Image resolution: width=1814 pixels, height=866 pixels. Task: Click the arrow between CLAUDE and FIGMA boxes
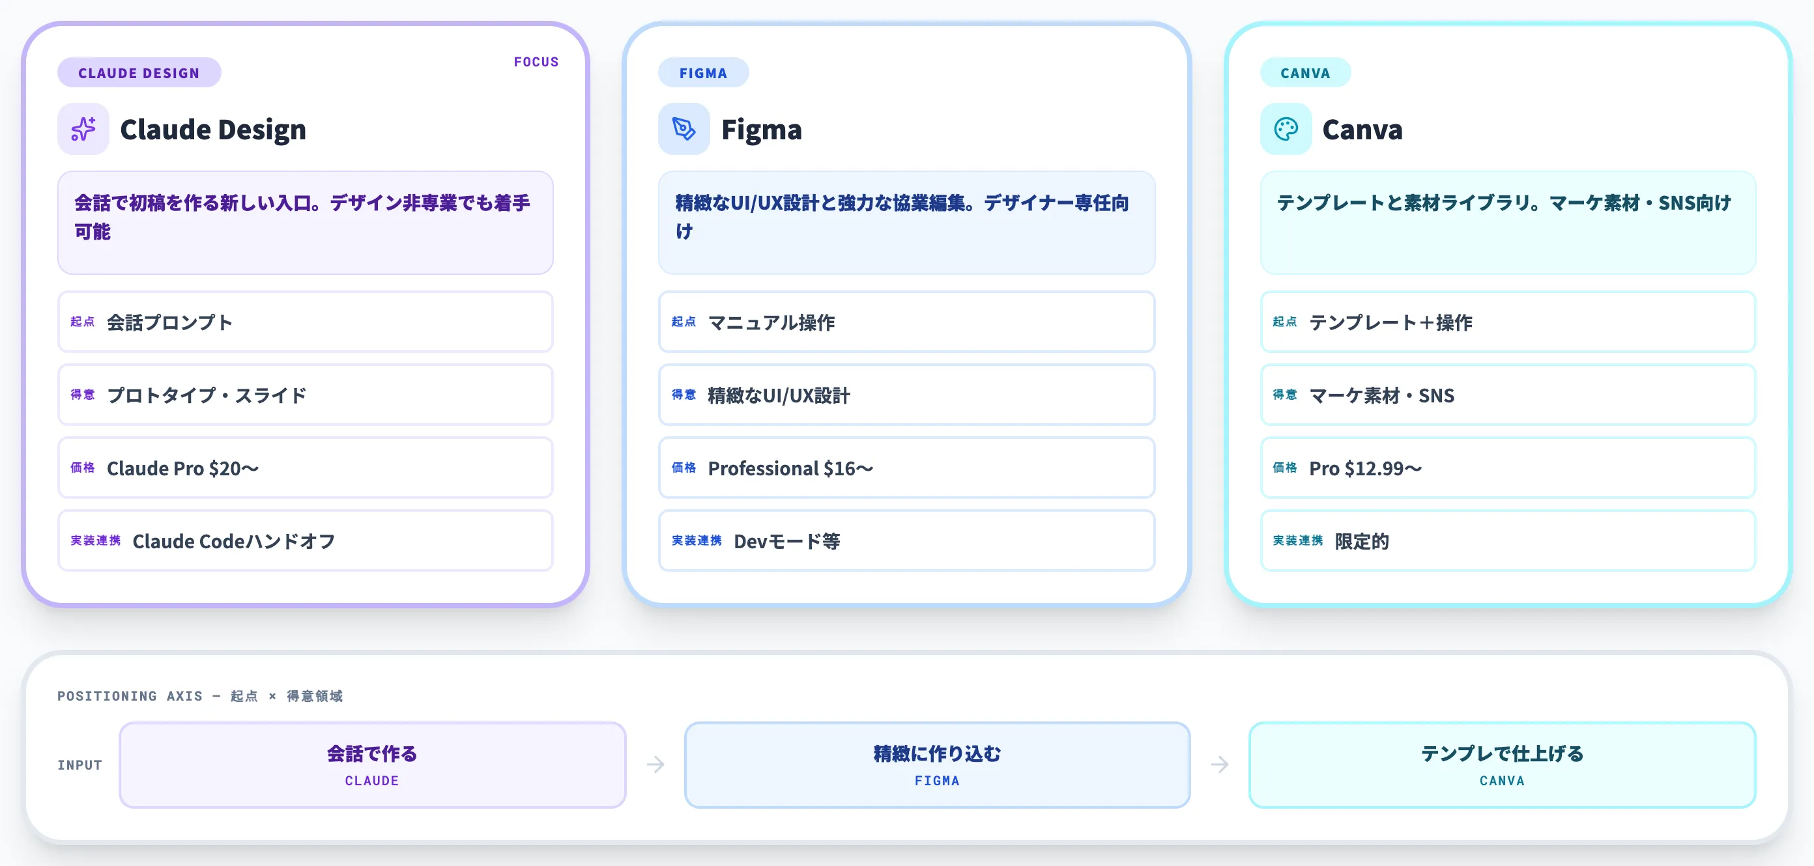point(655,764)
